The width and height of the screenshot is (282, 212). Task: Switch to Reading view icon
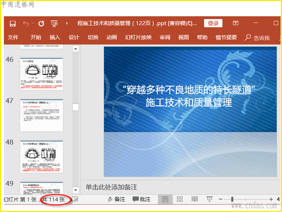tap(195, 199)
